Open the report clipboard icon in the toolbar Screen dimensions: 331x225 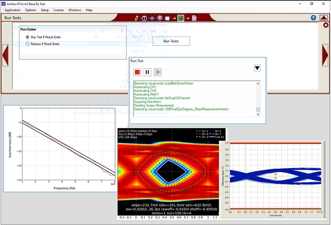coord(194,18)
